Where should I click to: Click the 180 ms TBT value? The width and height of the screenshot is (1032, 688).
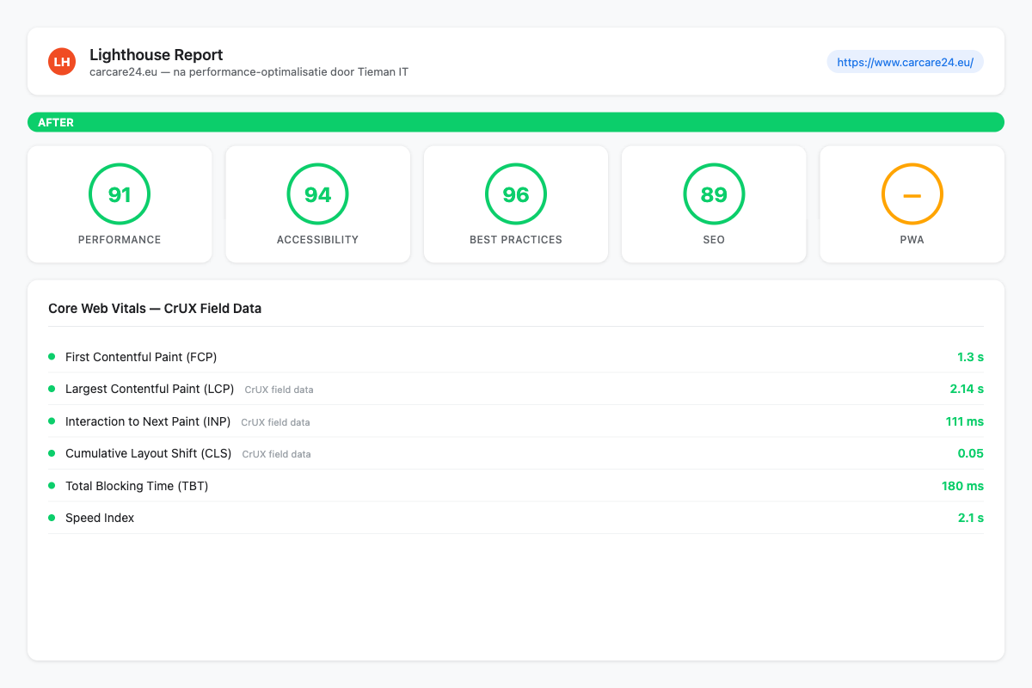962,486
